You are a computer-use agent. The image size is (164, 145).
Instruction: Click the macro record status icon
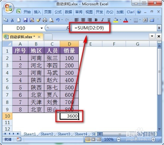coord(19,139)
